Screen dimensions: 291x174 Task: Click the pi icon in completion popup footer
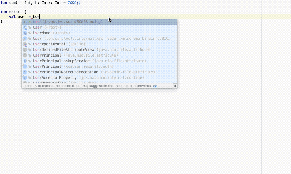pyautogui.click(x=175, y=86)
